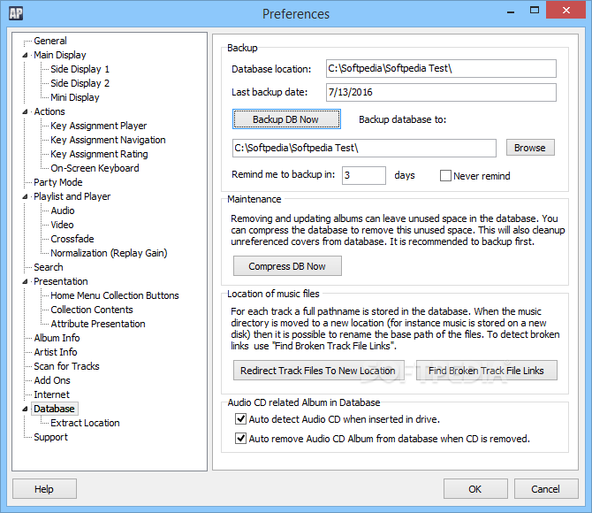The height and width of the screenshot is (513, 592).
Task: Select Playlist and Player settings
Action: click(x=72, y=196)
